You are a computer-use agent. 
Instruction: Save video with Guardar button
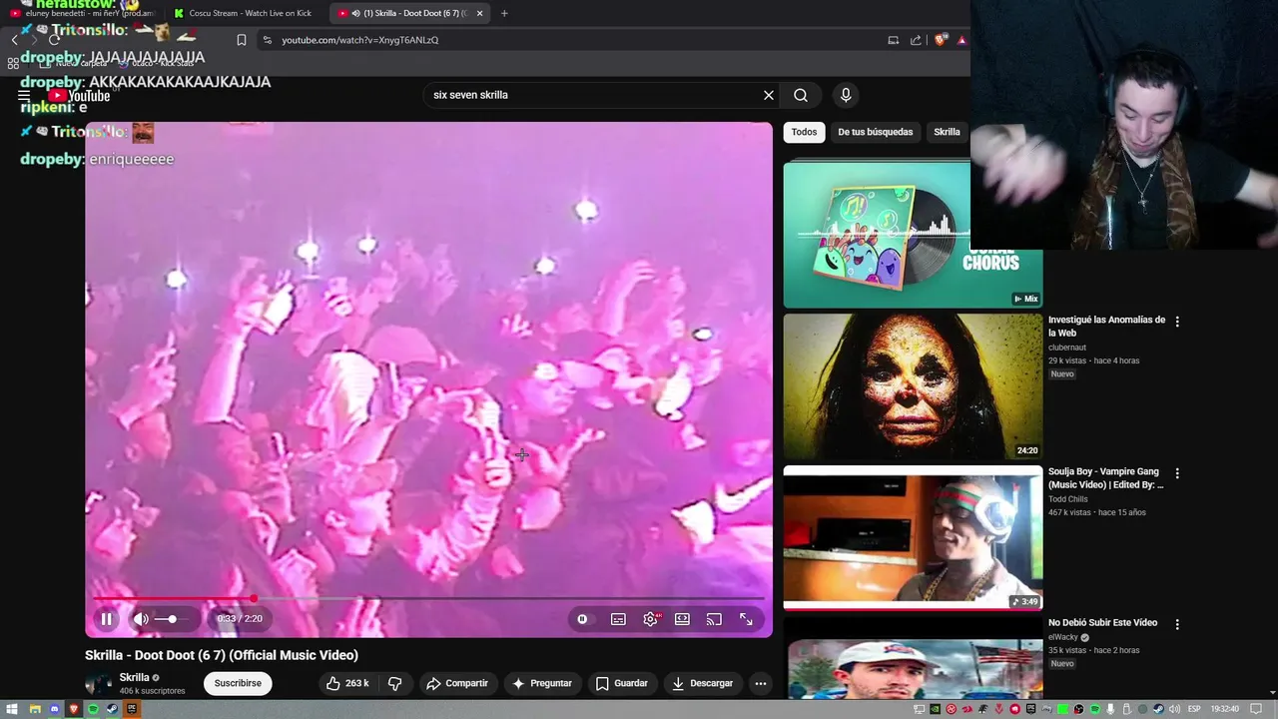pos(621,683)
